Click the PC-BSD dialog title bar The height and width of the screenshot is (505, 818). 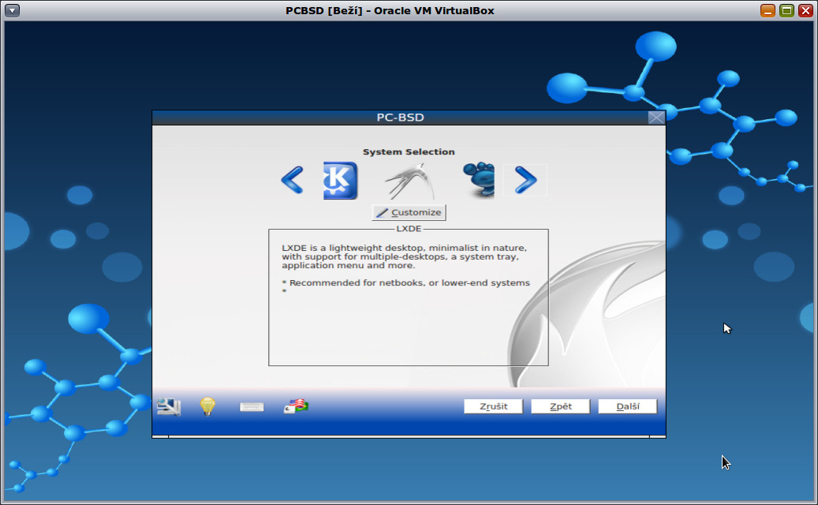(x=400, y=117)
